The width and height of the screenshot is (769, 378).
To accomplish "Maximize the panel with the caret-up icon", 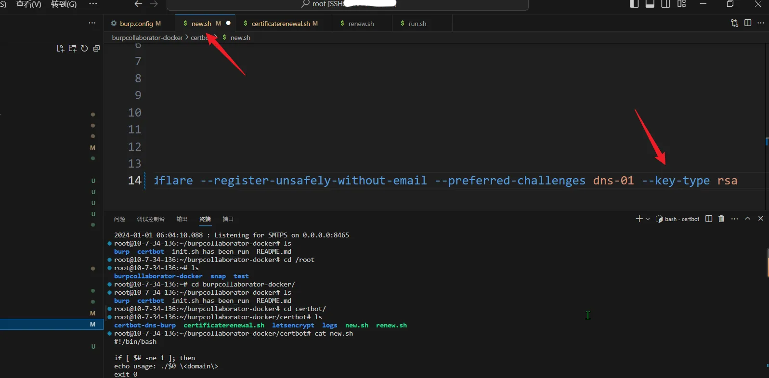I will [x=748, y=219].
